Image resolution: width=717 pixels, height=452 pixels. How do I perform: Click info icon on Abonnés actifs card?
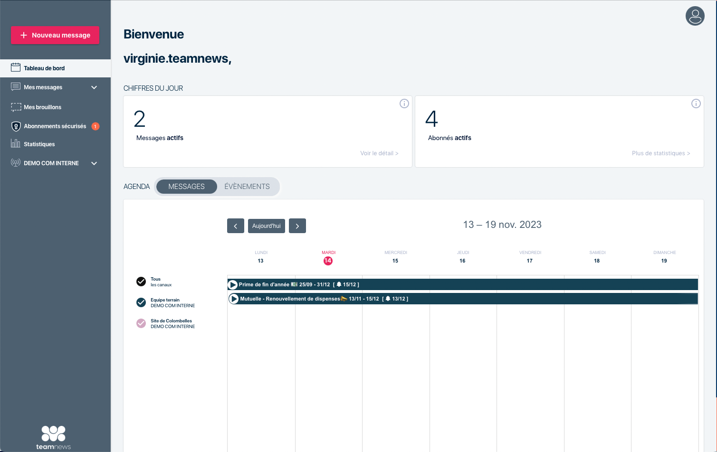click(696, 104)
